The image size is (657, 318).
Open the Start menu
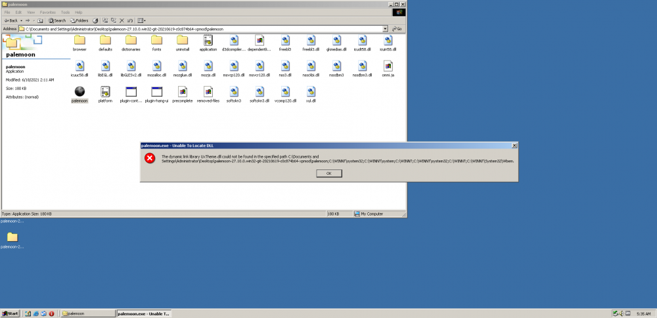10,313
